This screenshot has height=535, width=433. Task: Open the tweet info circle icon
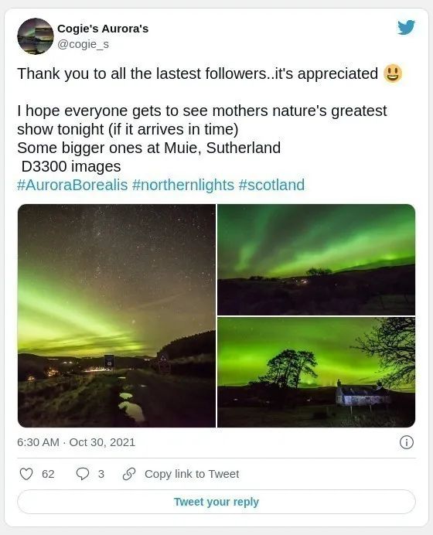pos(407,442)
